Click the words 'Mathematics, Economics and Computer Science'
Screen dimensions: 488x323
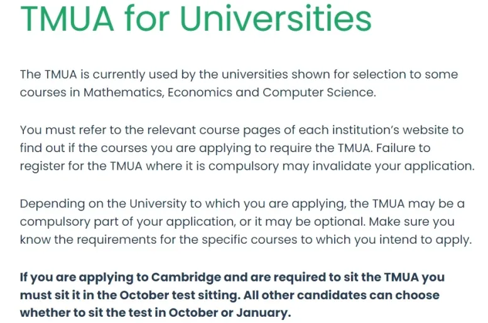229,92
